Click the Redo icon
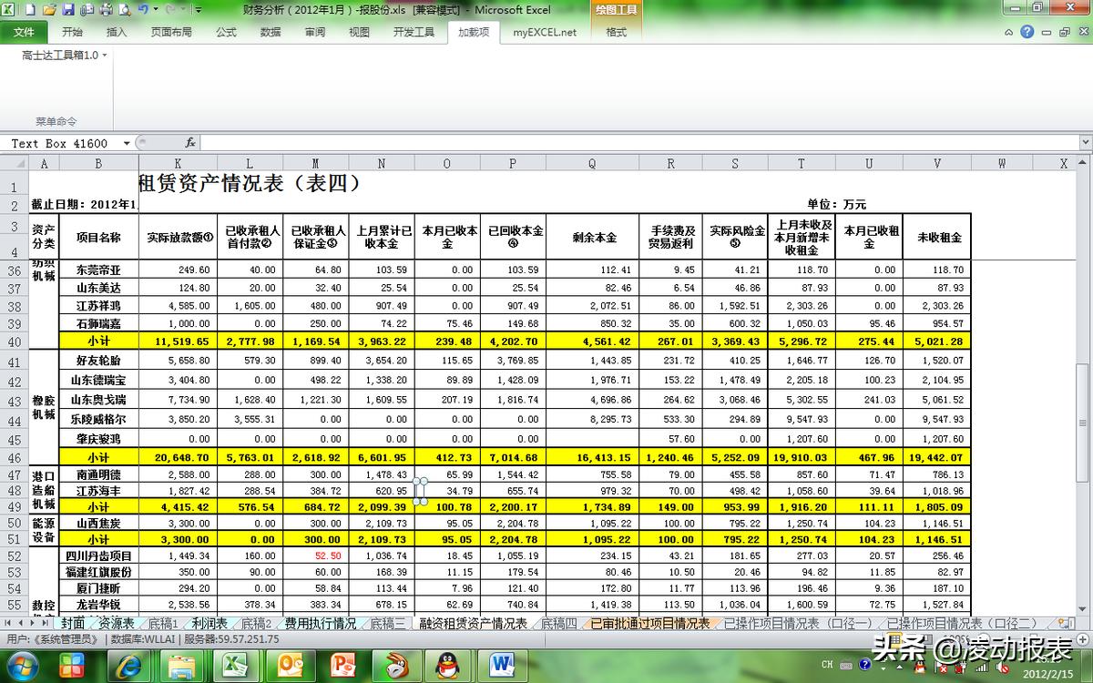Screen dimensions: 1093x683 170,9
